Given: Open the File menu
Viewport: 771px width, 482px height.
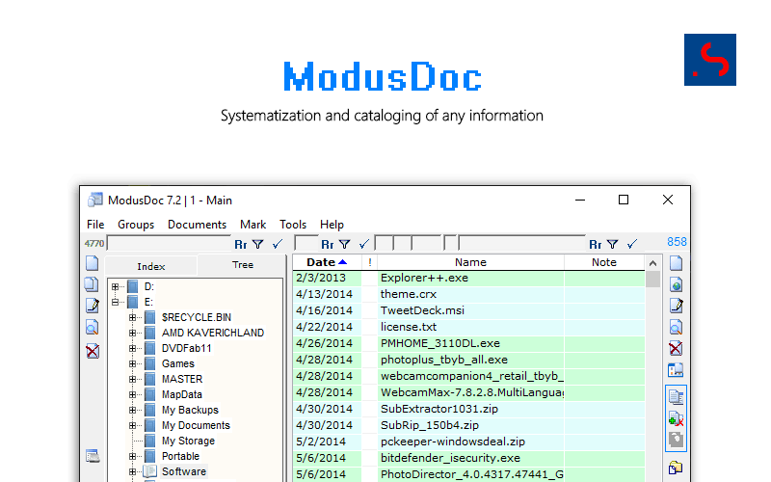Looking at the screenshot, I should click(x=95, y=225).
